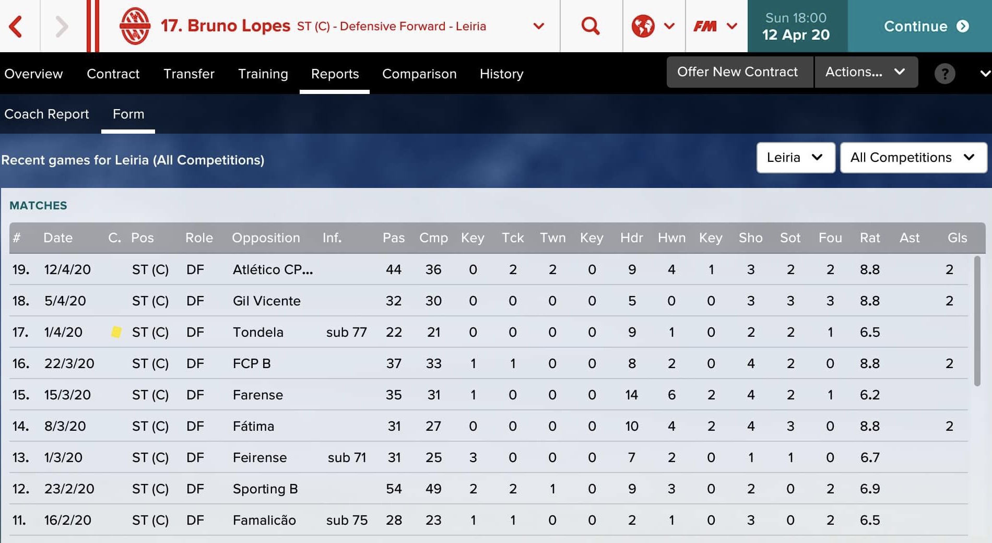Image resolution: width=992 pixels, height=543 pixels.
Task: Go forward with the grey arrow
Action: pyautogui.click(x=62, y=26)
